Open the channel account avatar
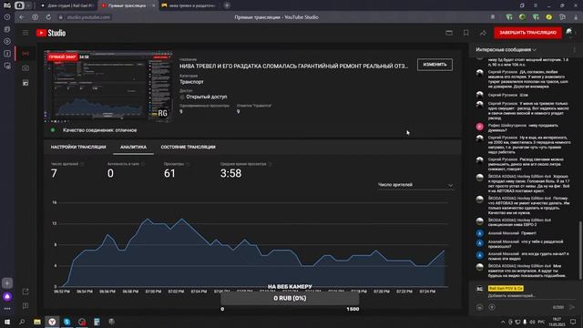This screenshot has width=583, height=328. 569,33
